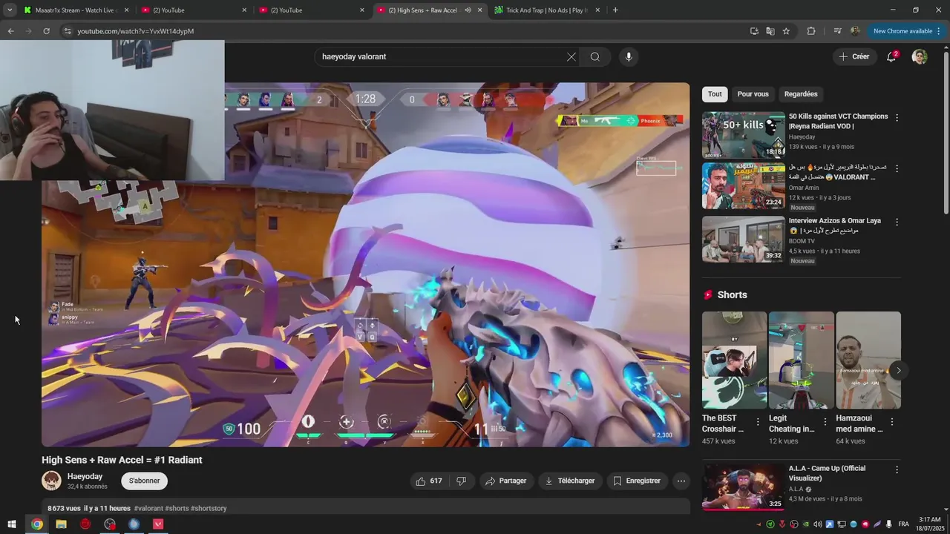The image size is (950, 534).
Task: Open Interview Azizos & Omar Laya thumbnail
Action: (x=743, y=239)
